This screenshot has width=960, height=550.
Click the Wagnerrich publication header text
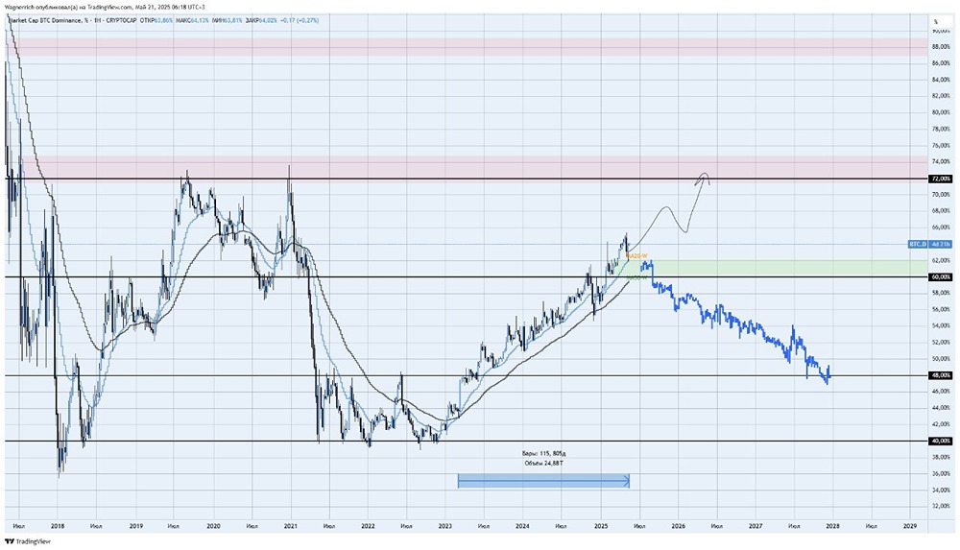(x=105, y=7)
